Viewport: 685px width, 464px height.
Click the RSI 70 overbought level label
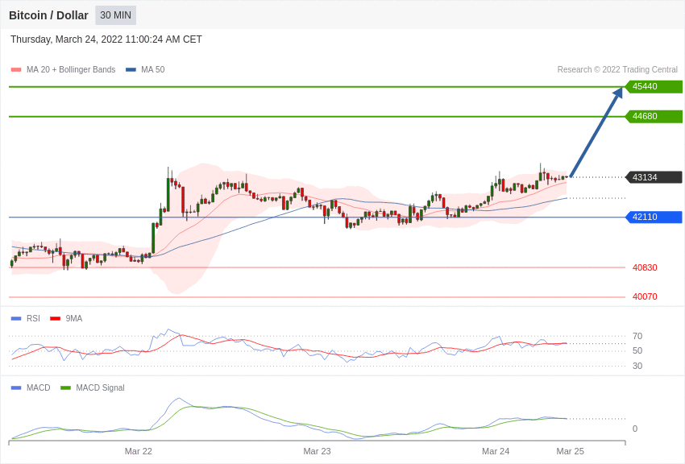[x=637, y=336]
